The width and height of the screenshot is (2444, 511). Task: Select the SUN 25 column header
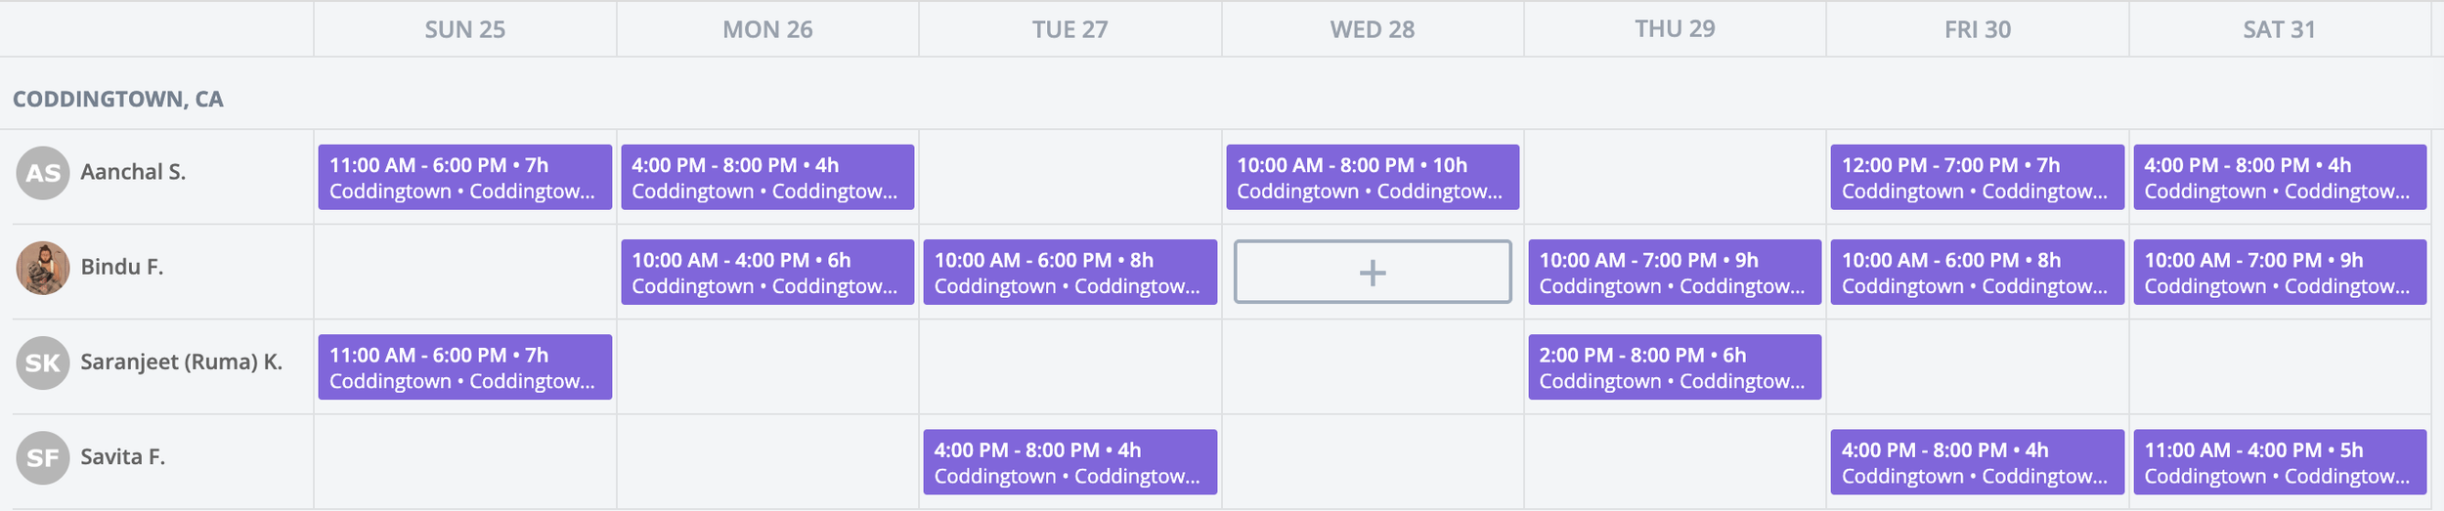tap(465, 29)
